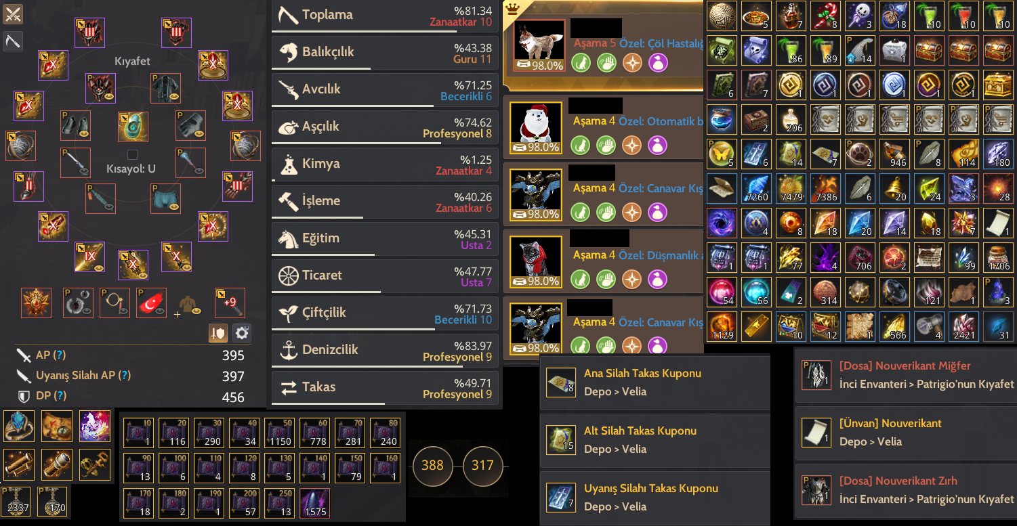Image resolution: width=1017 pixels, height=526 pixels.
Task: Toggle green hand pickup icon on red-scarf cat pet
Action: pos(606,279)
